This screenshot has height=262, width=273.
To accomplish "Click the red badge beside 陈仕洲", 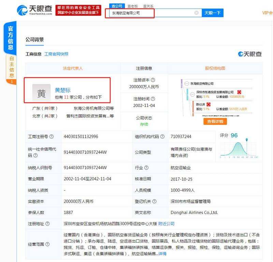I will (209, 104).
